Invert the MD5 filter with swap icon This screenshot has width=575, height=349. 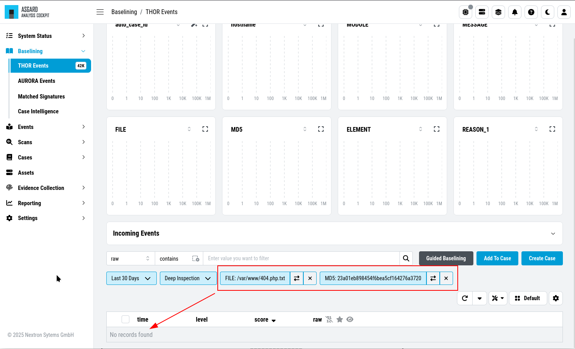[x=433, y=278]
